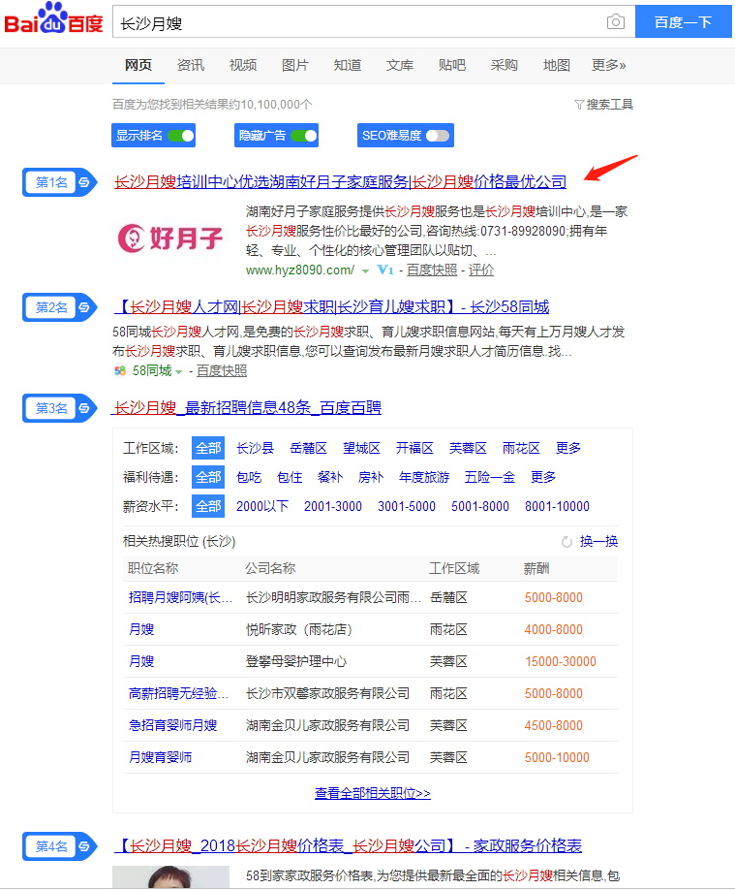Open job 急招育婴师月嫂
735x890 pixels.
(x=173, y=725)
